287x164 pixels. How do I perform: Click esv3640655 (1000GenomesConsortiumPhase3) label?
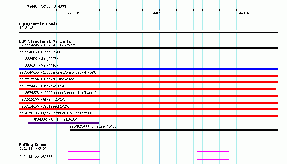pos(58,72)
